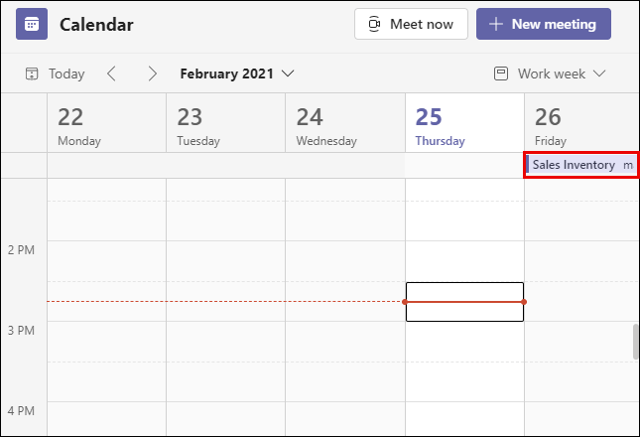Click the purple Calendar app icon
Image resolution: width=640 pixels, height=437 pixels.
32,24
